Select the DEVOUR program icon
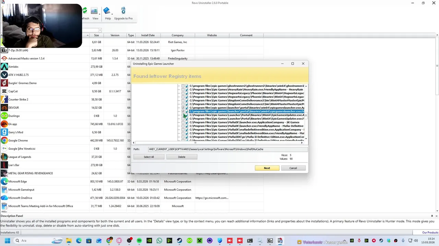Viewport: 439px width, 246px height. pyautogui.click(x=4, y=108)
